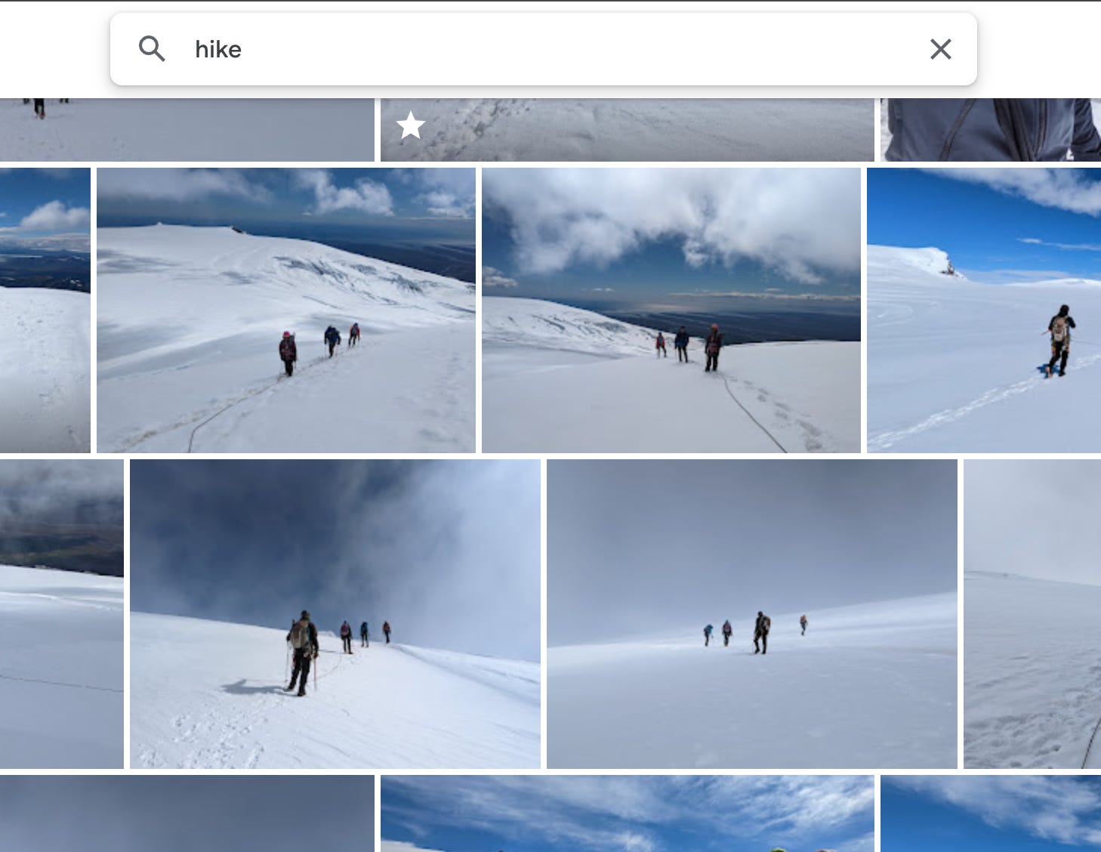
Task: Open the partially visible cloud photo at left of second row
Action: 45,310
